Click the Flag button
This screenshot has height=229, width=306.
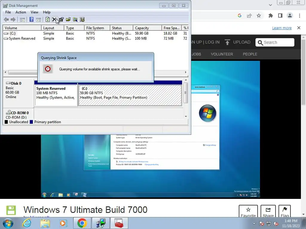point(284,211)
